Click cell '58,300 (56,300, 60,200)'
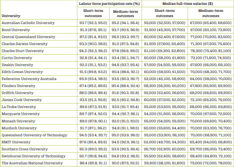The width and height of the screenshot is (234, 167). (165, 86)
